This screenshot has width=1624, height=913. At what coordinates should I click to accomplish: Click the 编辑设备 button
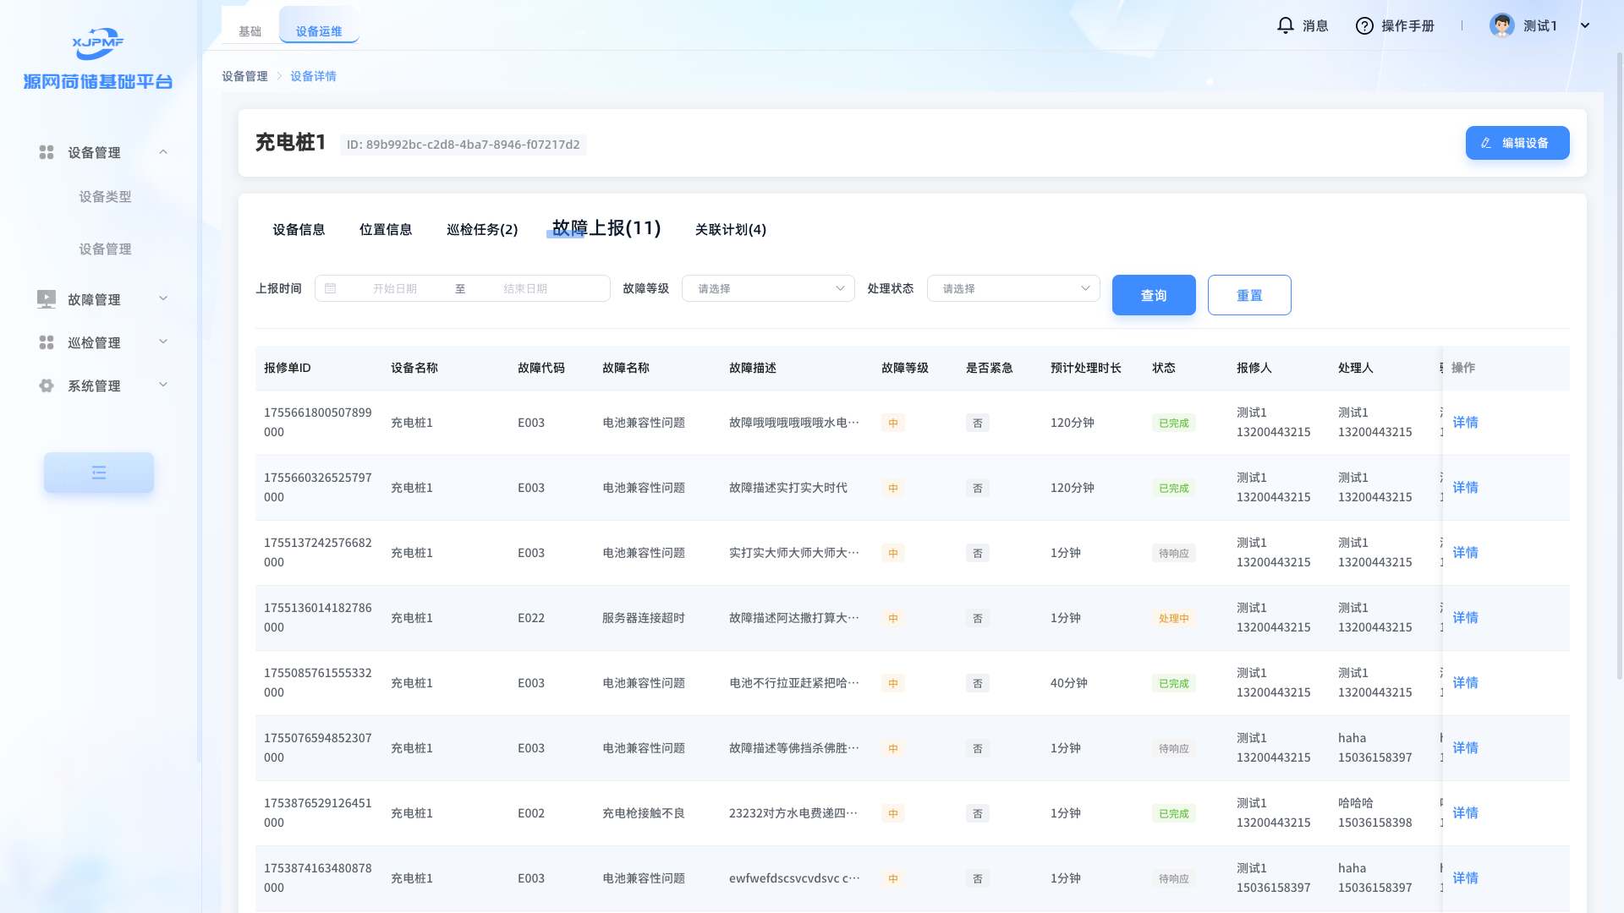click(x=1517, y=143)
